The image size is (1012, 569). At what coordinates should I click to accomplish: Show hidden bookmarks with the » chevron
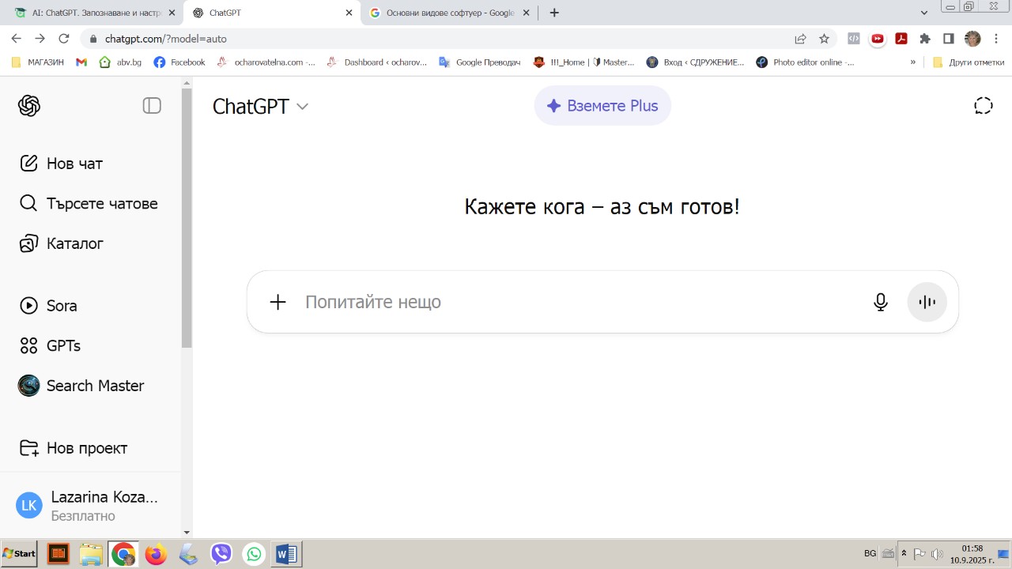[913, 62]
